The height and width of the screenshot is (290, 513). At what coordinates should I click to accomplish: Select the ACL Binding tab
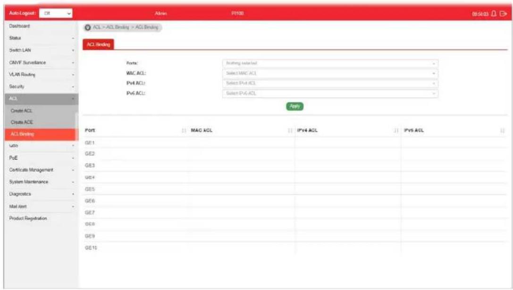point(99,44)
